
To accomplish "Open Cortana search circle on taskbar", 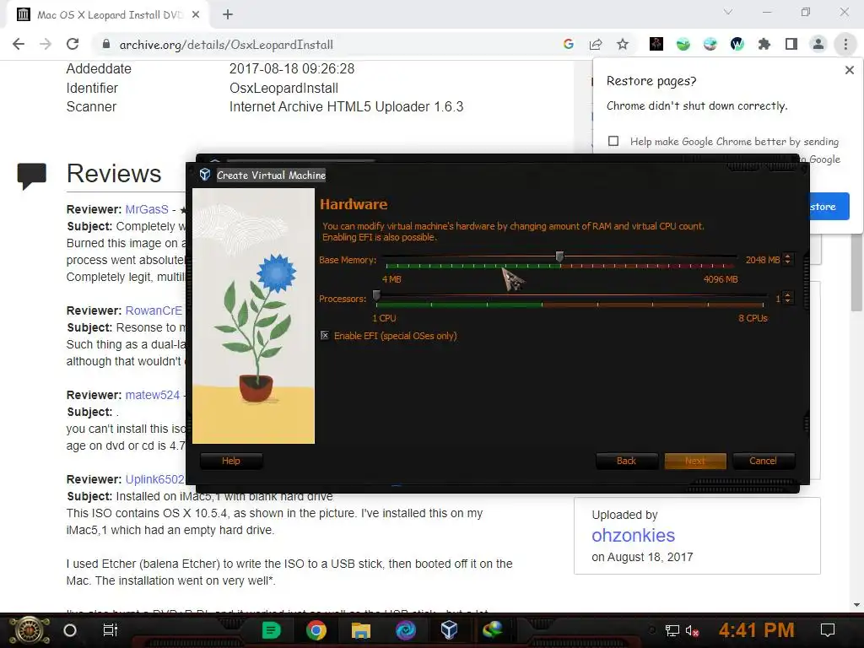I will click(x=70, y=630).
